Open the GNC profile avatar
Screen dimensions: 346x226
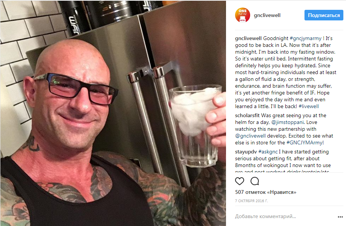(243, 15)
